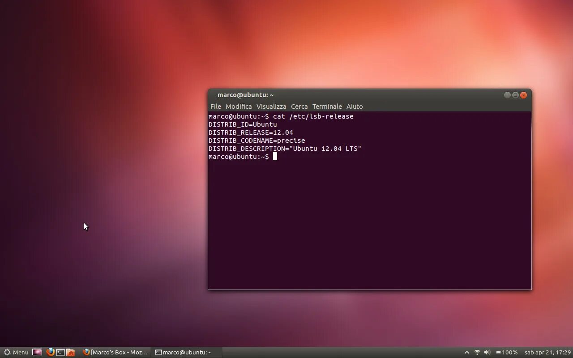Open the Visualizza menu in the terminal
This screenshot has width=573, height=358.
click(271, 107)
